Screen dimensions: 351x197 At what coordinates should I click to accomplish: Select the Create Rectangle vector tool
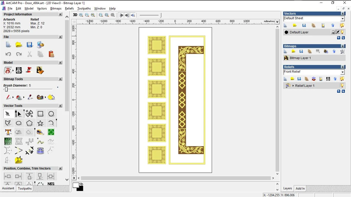40,114
